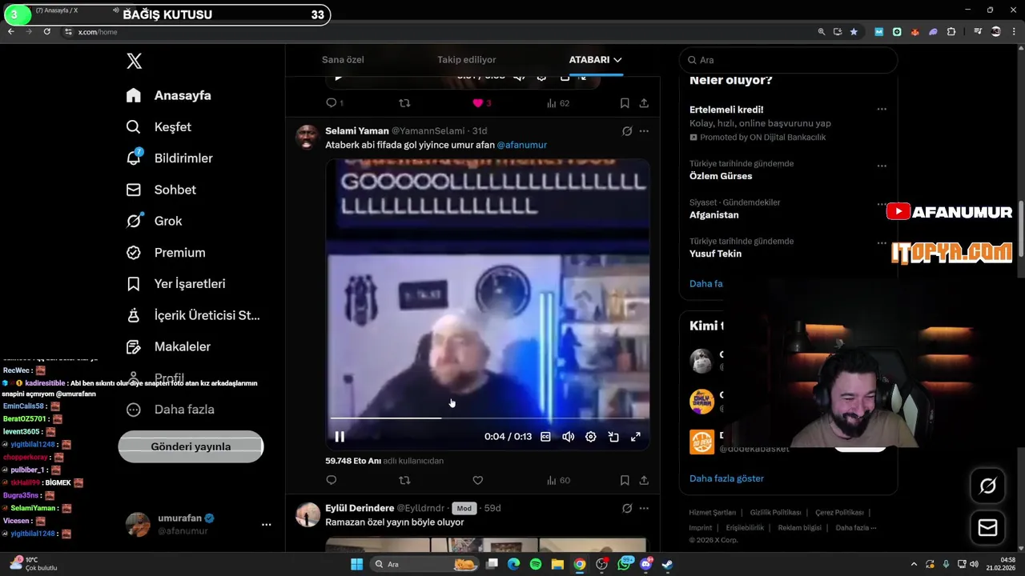Click Daha fazla göster link
This screenshot has height=576, width=1025.
[726, 478]
